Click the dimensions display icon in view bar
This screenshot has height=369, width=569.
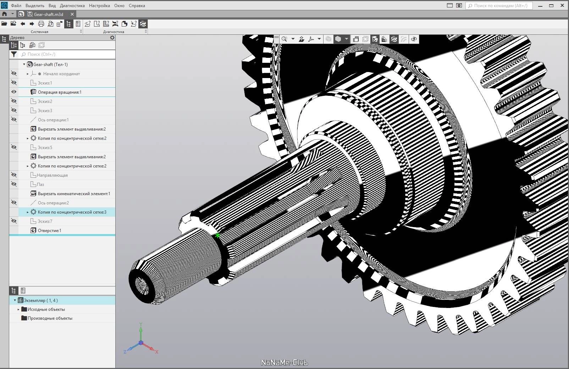coord(356,39)
